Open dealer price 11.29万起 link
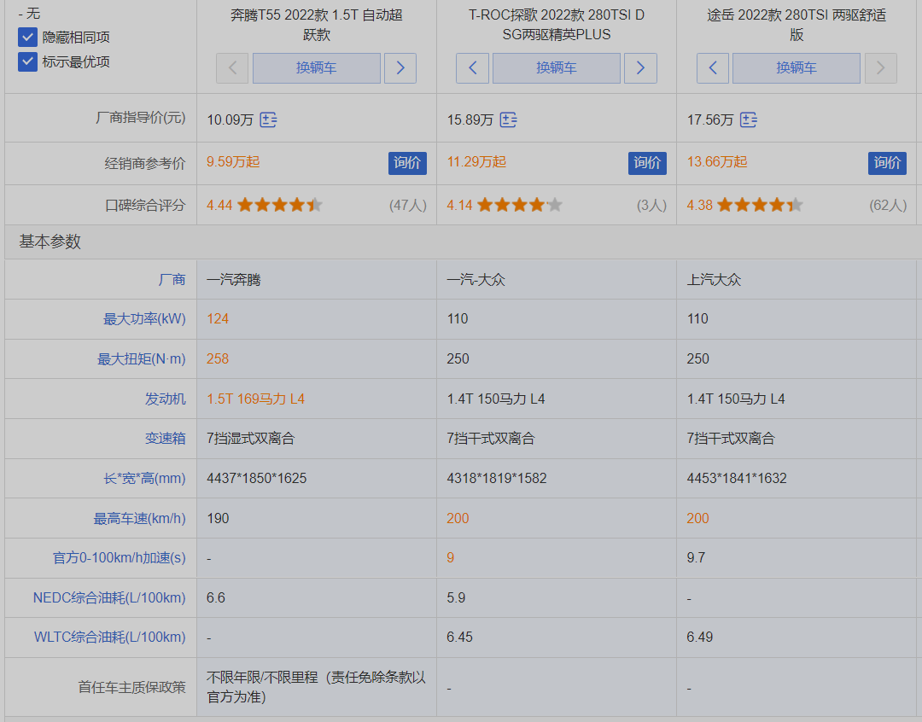The image size is (922, 722). [x=476, y=161]
